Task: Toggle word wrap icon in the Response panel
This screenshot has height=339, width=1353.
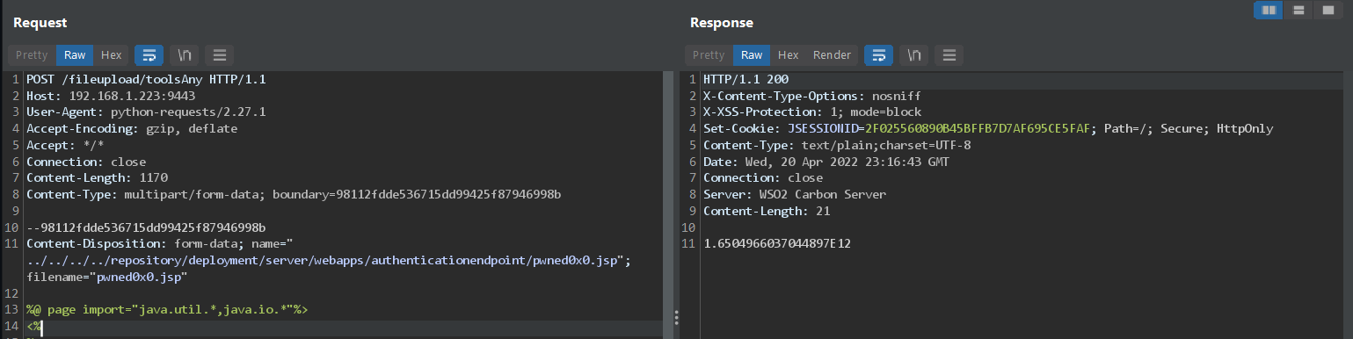Action: coord(878,54)
